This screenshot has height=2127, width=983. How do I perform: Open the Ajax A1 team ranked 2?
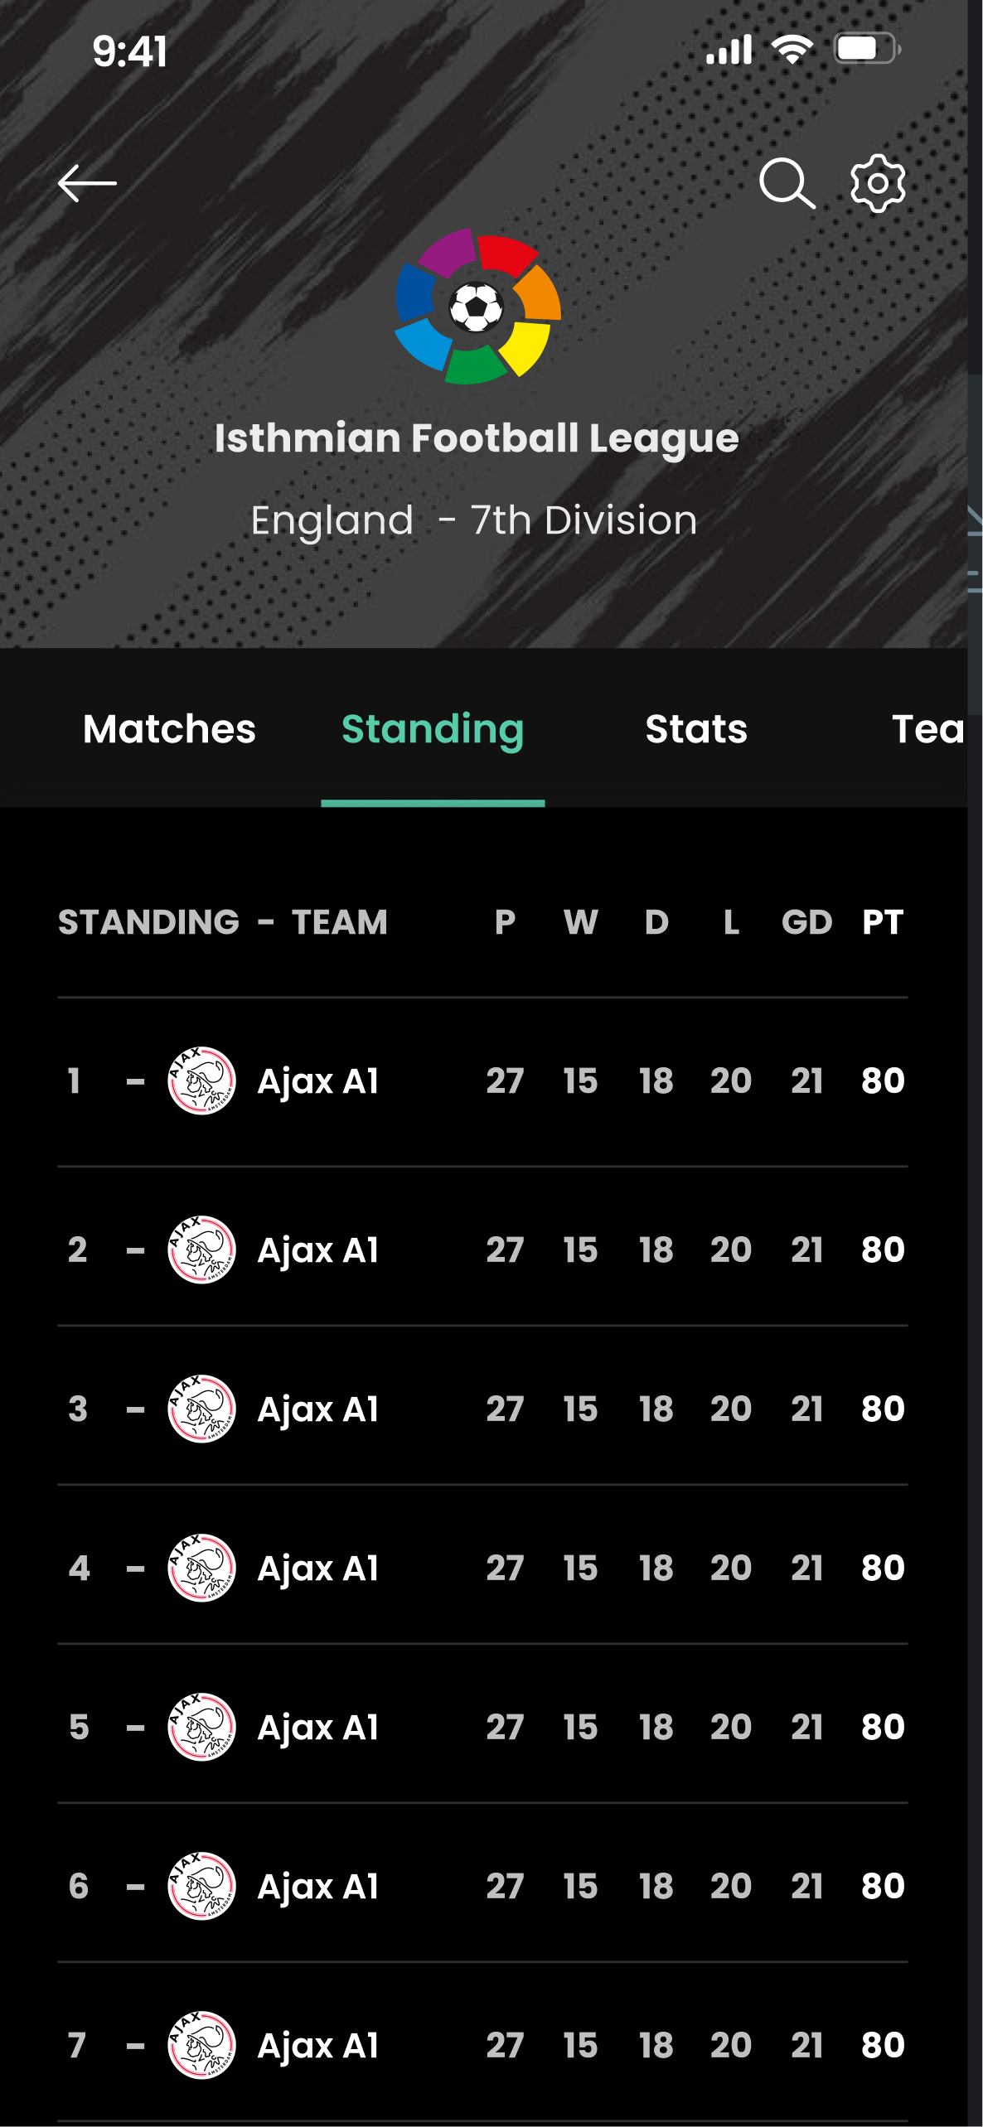tap(318, 1250)
